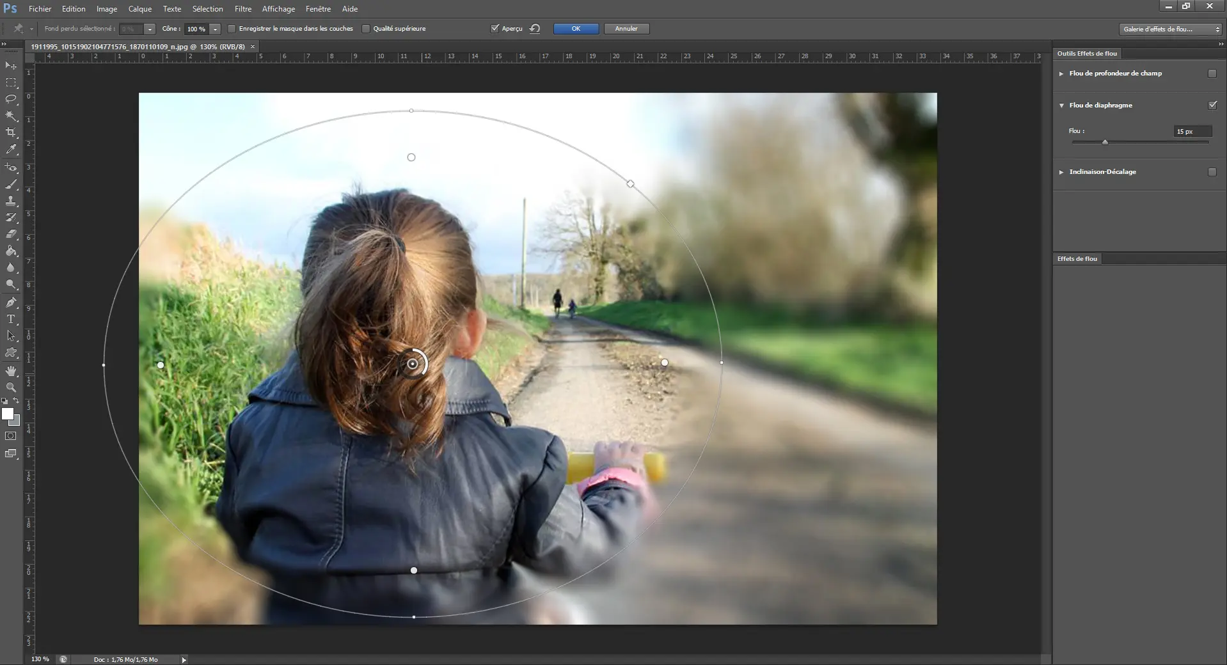1227x665 pixels.
Task: Select the Eyedropper tool
Action: click(11, 149)
